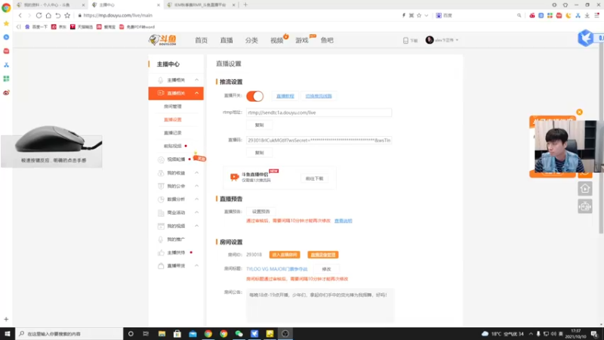Image resolution: width=604 pixels, height=340 pixels.
Task: Click the Douyu logo
Action: (162, 40)
